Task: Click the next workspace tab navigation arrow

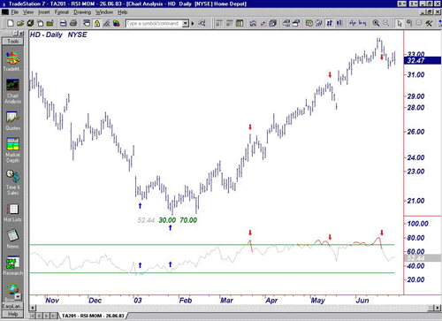Action: [x=47, y=316]
